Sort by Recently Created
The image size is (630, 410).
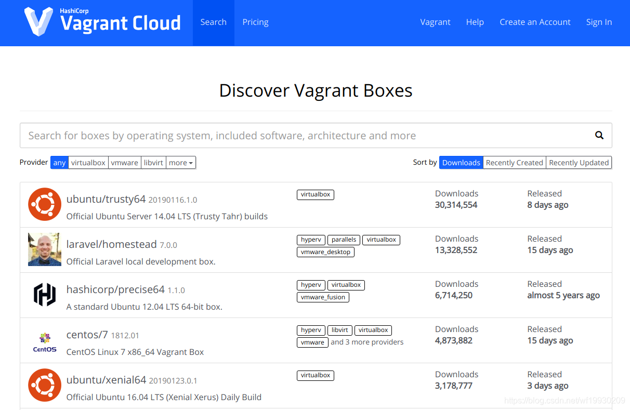[x=515, y=163]
